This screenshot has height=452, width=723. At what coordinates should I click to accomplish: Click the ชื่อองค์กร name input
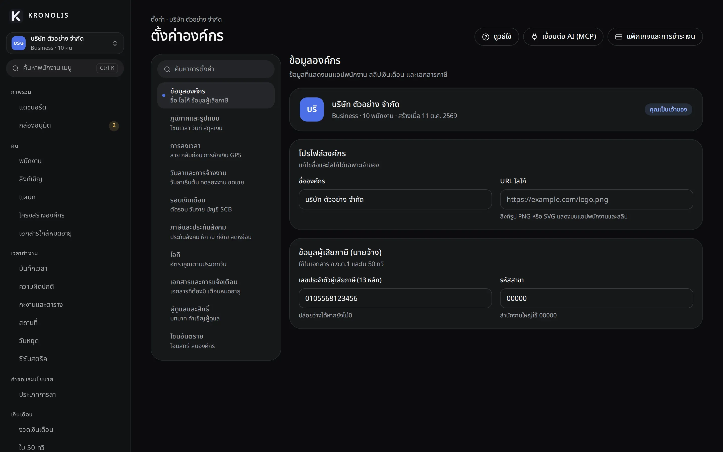coord(395,199)
